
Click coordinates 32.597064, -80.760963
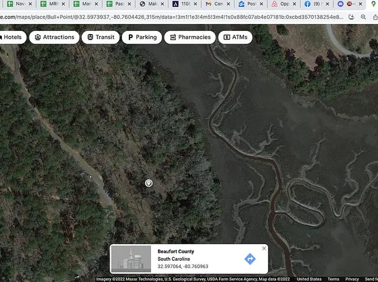click(x=183, y=266)
